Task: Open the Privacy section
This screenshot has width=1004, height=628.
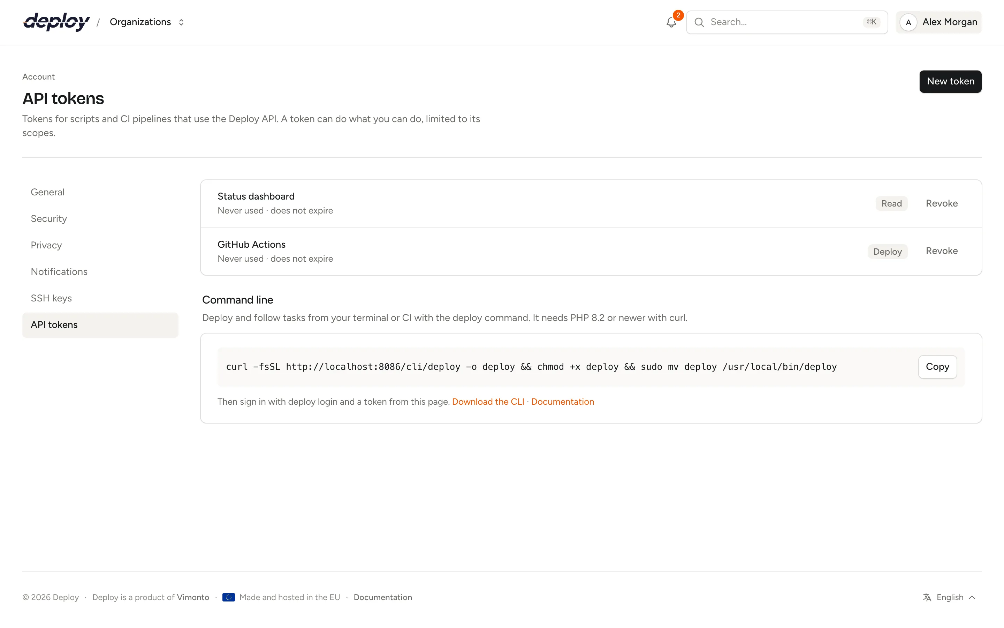Action: [100, 245]
